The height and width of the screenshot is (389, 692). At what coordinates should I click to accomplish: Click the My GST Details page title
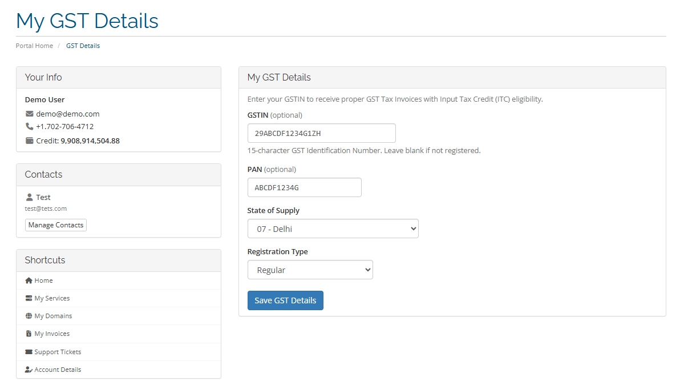(87, 21)
